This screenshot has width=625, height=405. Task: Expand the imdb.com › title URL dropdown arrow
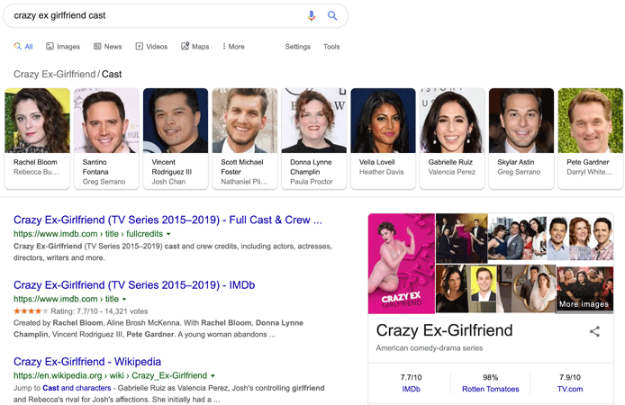[124, 300]
